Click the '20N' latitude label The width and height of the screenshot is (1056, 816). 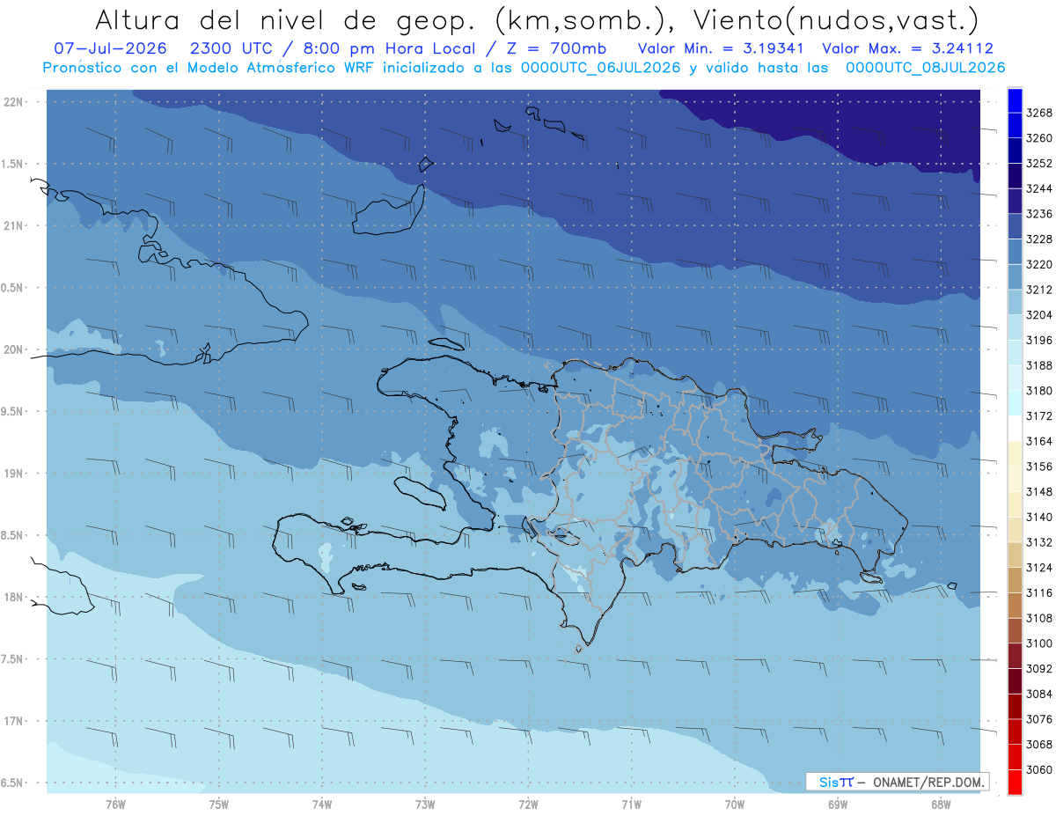12,349
